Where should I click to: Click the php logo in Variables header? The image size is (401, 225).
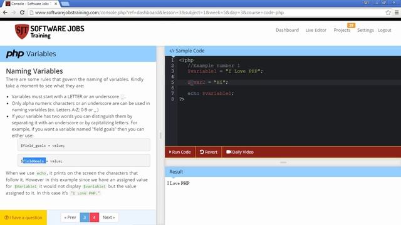pos(15,54)
